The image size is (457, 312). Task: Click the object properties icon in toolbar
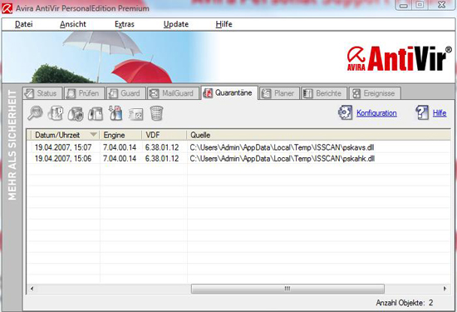pos(56,113)
